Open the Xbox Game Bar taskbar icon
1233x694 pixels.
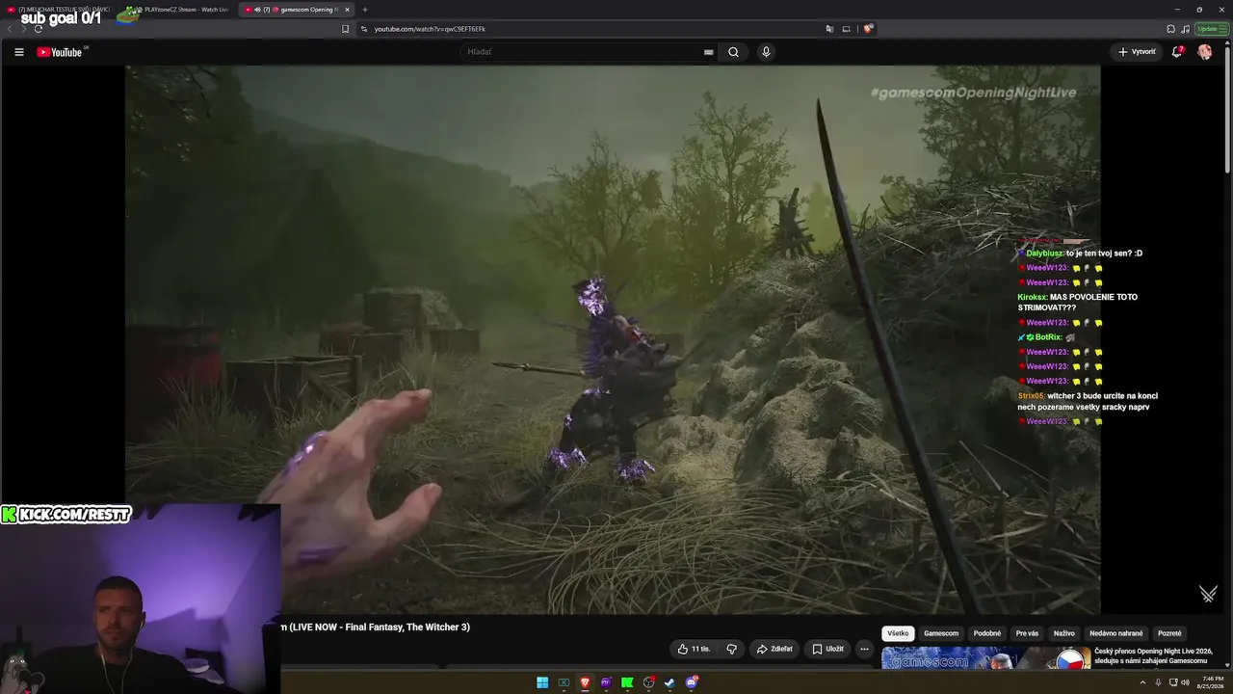(564, 683)
